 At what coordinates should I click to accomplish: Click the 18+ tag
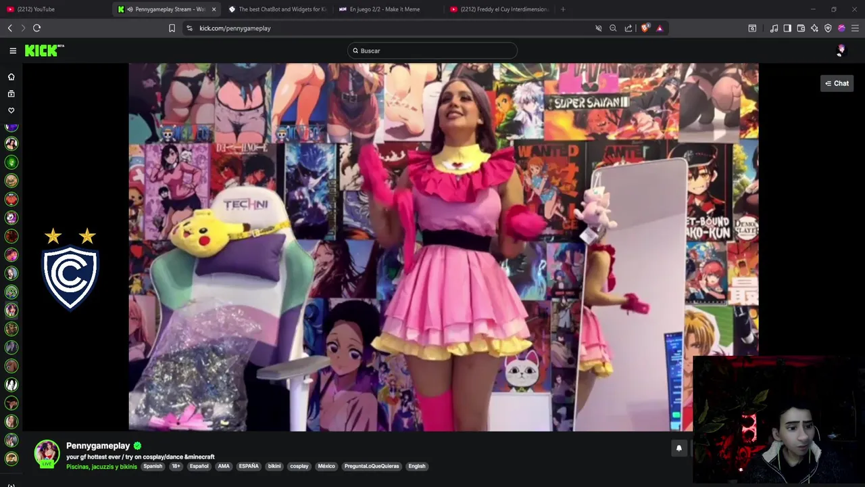click(x=176, y=466)
